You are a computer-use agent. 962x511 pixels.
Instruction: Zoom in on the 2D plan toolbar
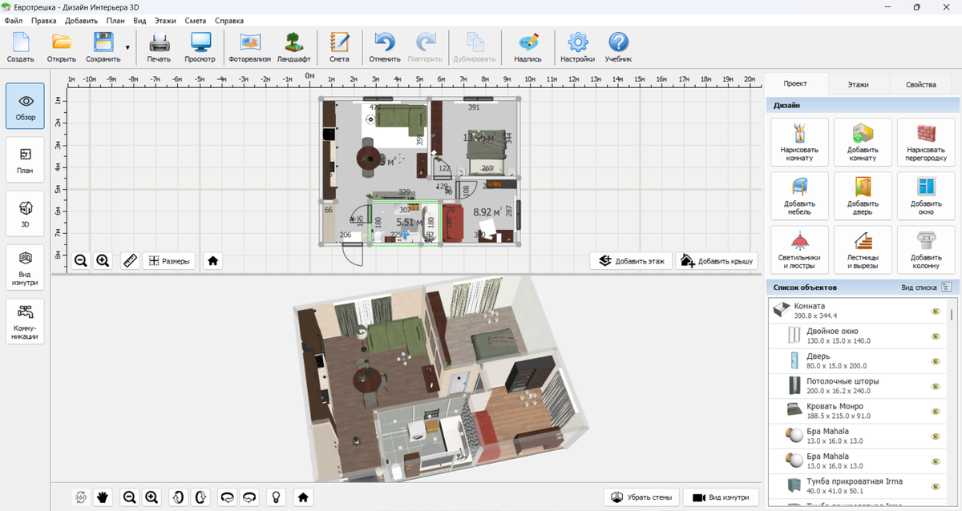[x=103, y=260]
